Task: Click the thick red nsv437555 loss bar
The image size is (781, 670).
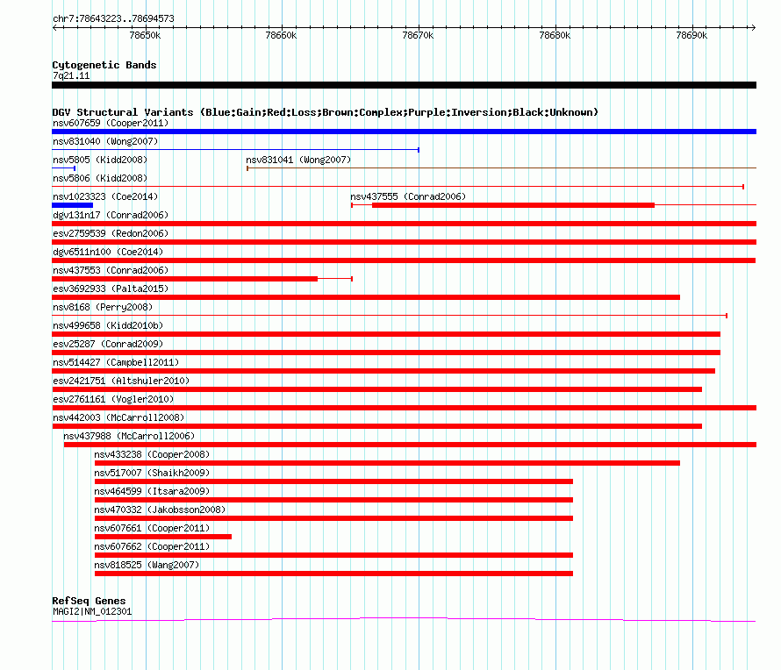Action: (x=513, y=205)
